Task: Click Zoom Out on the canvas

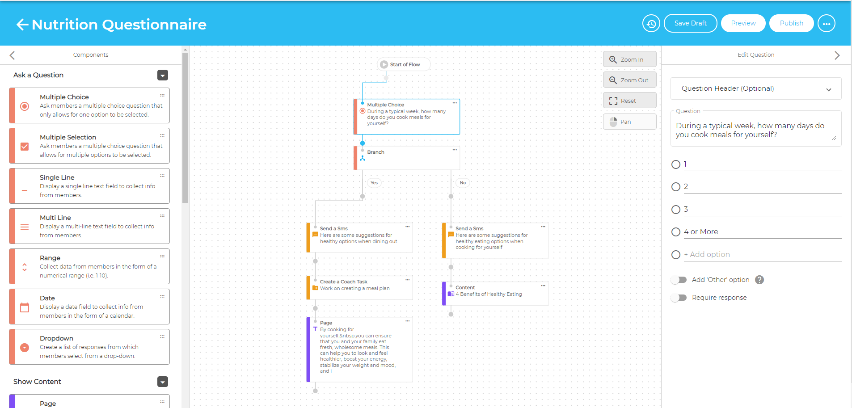Action: click(x=630, y=80)
